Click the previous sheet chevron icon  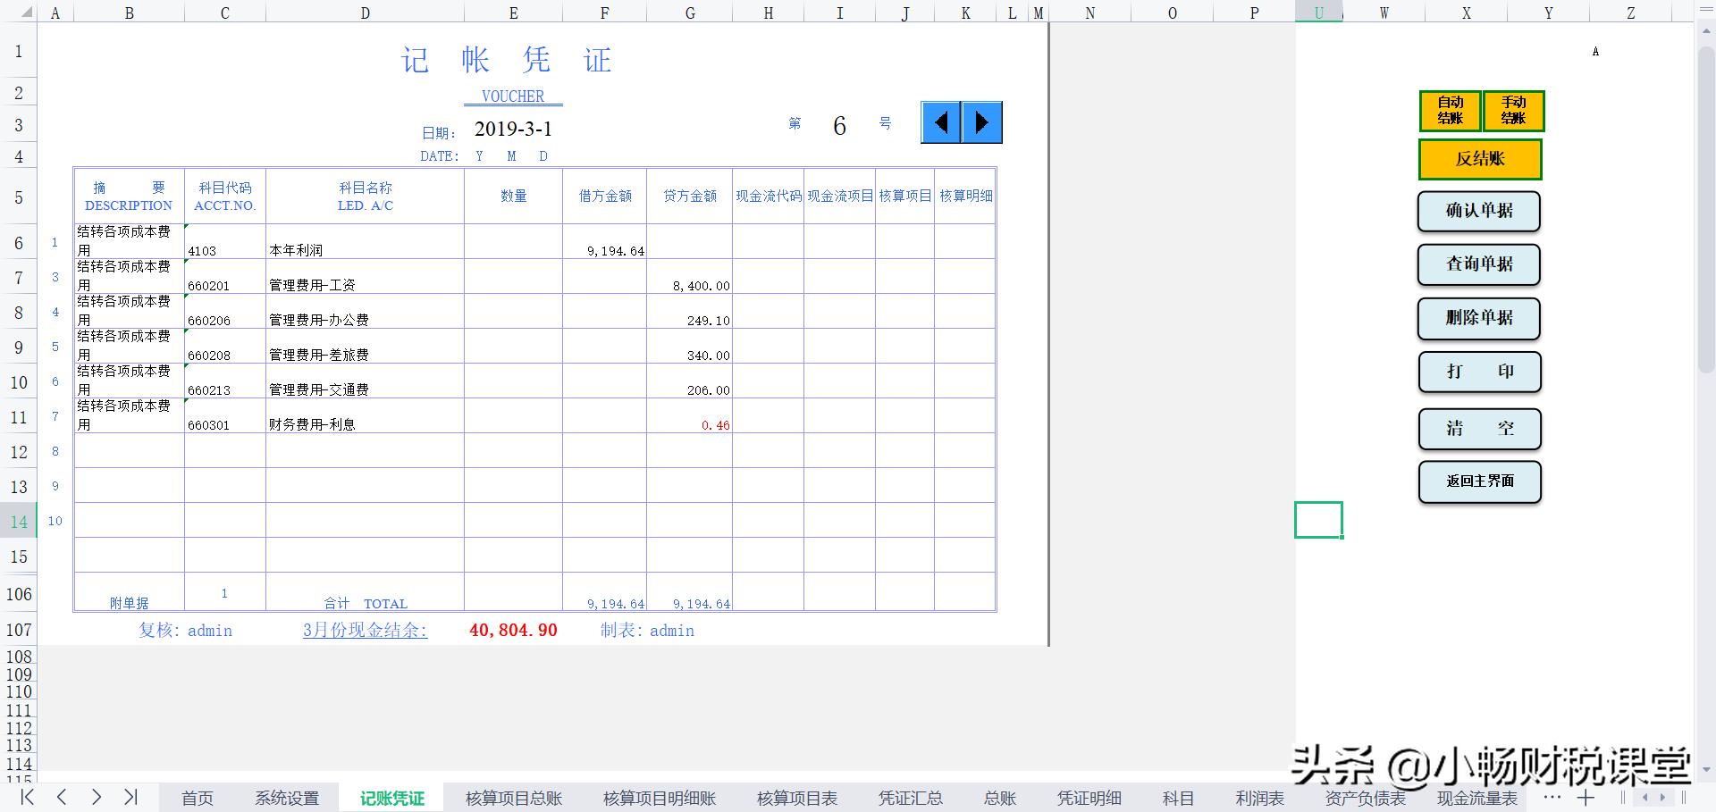coord(61,798)
